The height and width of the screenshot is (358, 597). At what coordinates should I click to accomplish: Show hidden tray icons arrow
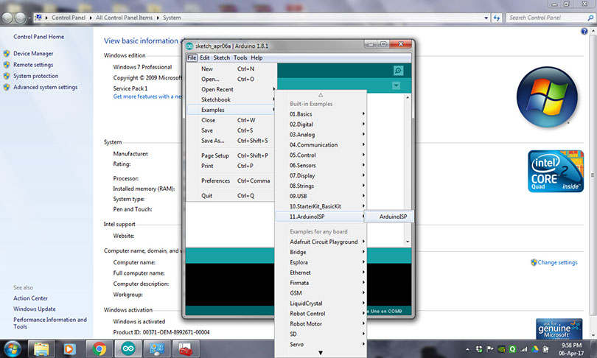click(x=467, y=349)
